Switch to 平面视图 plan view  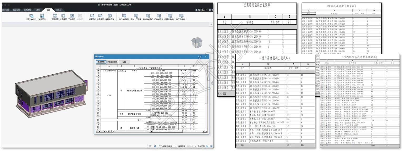click(x=55, y=17)
